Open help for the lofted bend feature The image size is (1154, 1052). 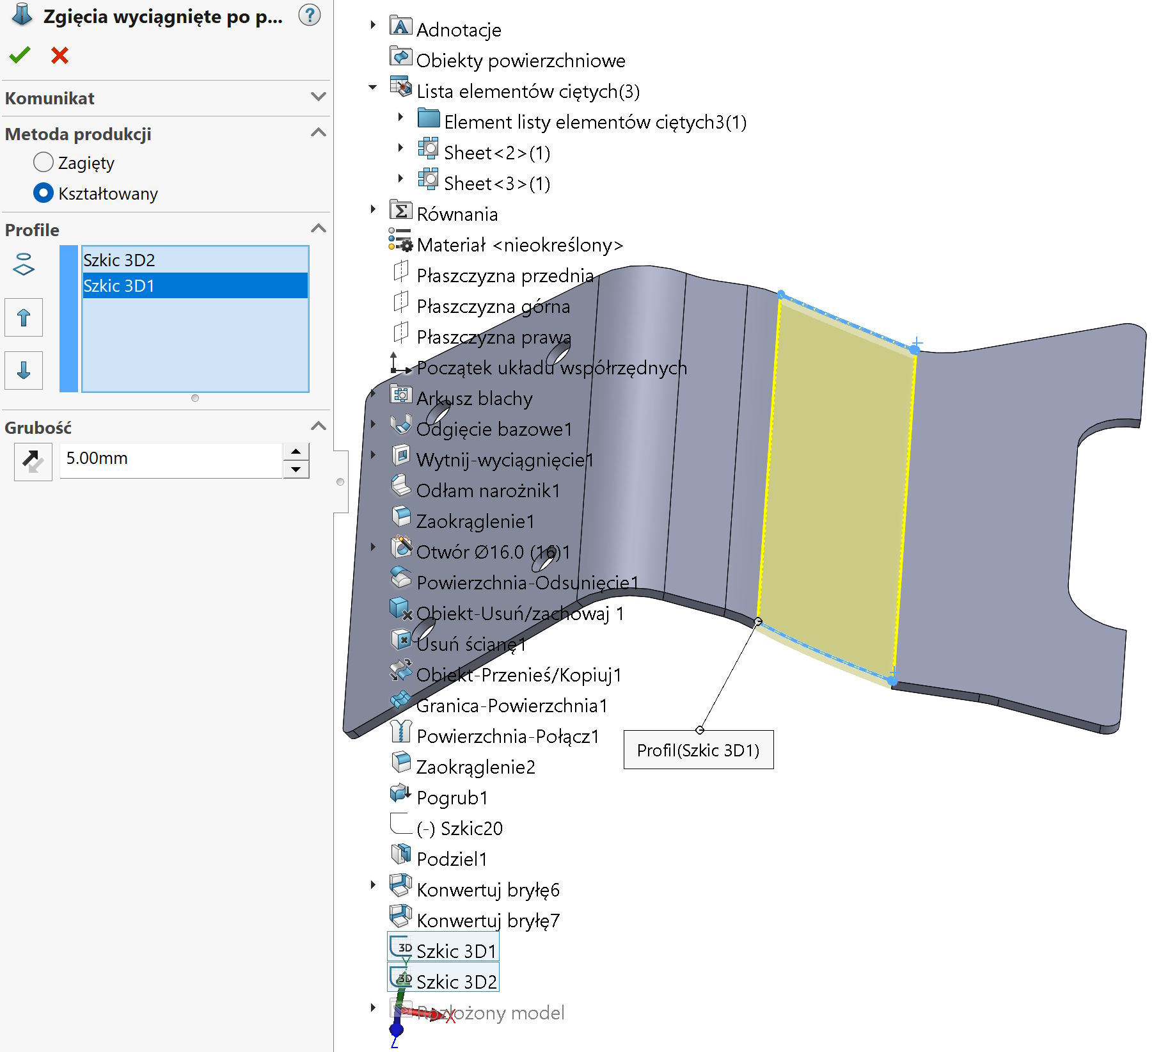point(310,15)
